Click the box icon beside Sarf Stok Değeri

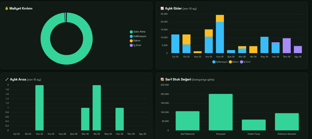click(x=162, y=79)
